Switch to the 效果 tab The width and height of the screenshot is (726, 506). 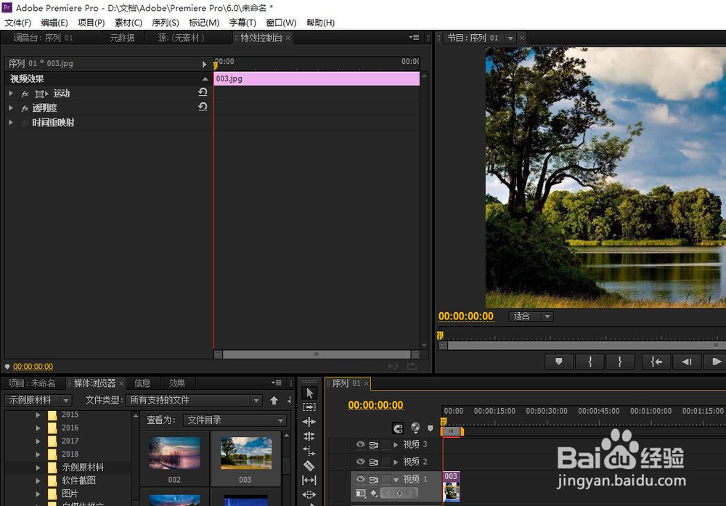click(177, 383)
